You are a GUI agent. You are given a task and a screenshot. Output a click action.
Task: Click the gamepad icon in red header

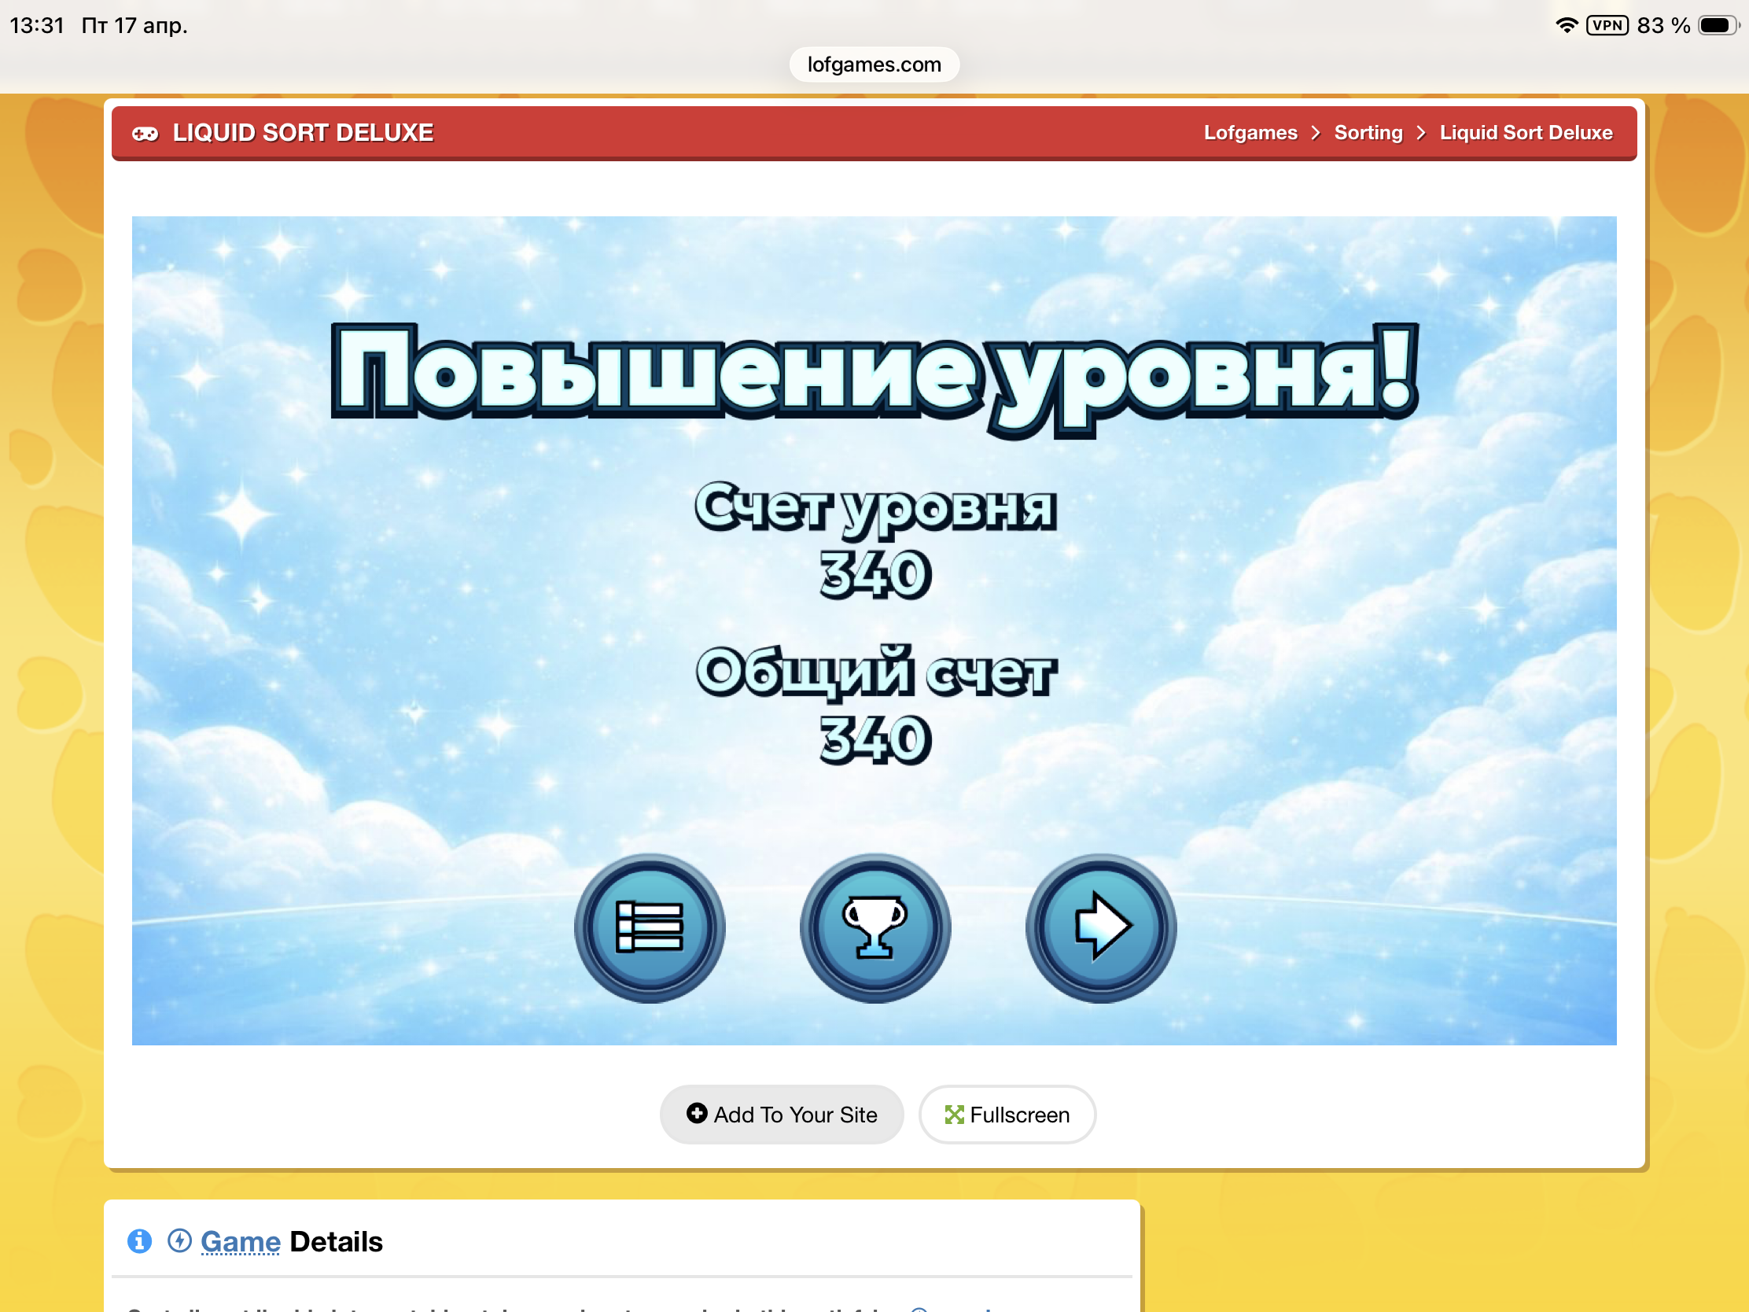click(145, 134)
